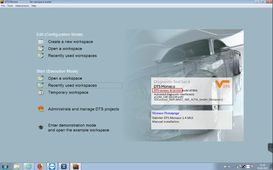Click the Administrate DTS projects briefcase icon
The width and height of the screenshot is (273, 170).
point(41,109)
